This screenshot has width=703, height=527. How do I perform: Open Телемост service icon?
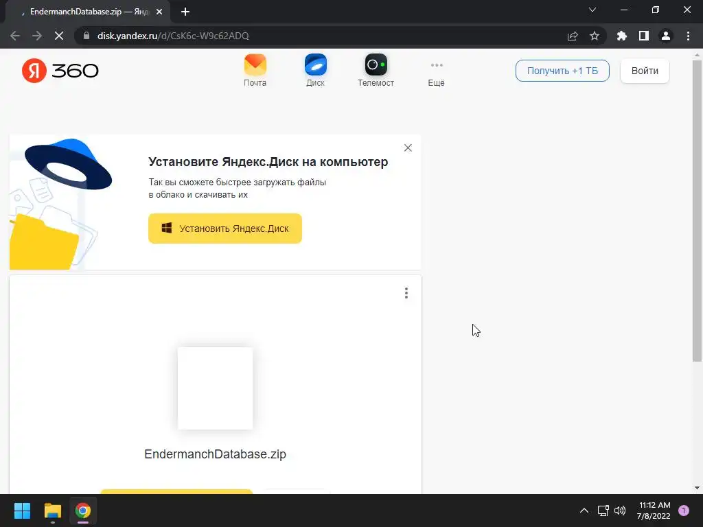click(376, 71)
